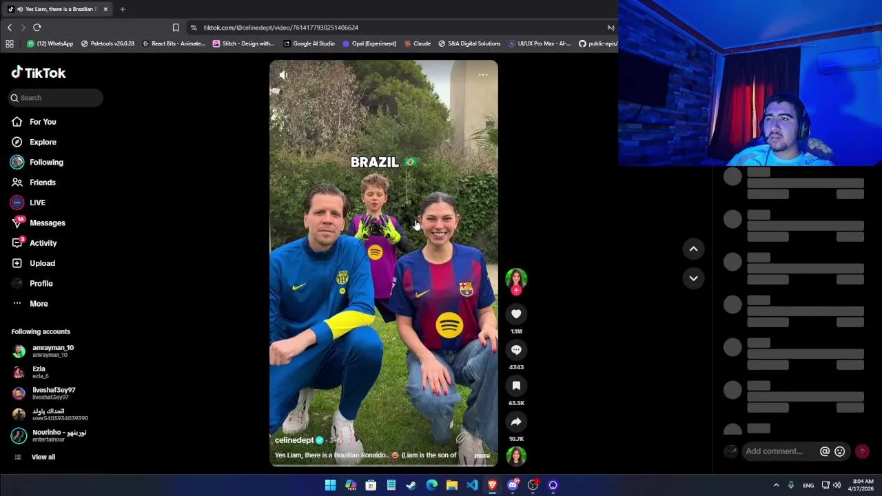
Task: Open Discord from taskbar
Action: [x=513, y=485]
